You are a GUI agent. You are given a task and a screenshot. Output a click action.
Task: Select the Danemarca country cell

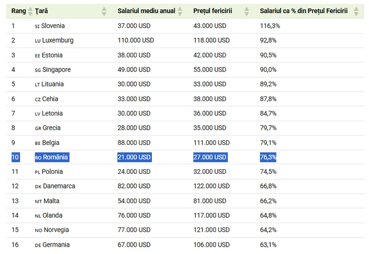pyautogui.click(x=55, y=186)
